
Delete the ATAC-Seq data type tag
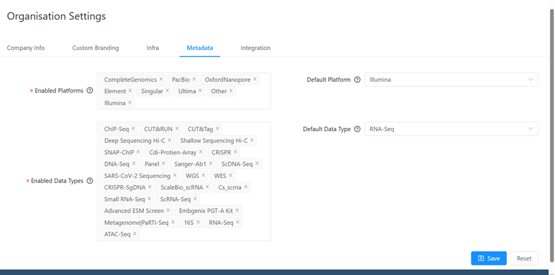[135, 235]
